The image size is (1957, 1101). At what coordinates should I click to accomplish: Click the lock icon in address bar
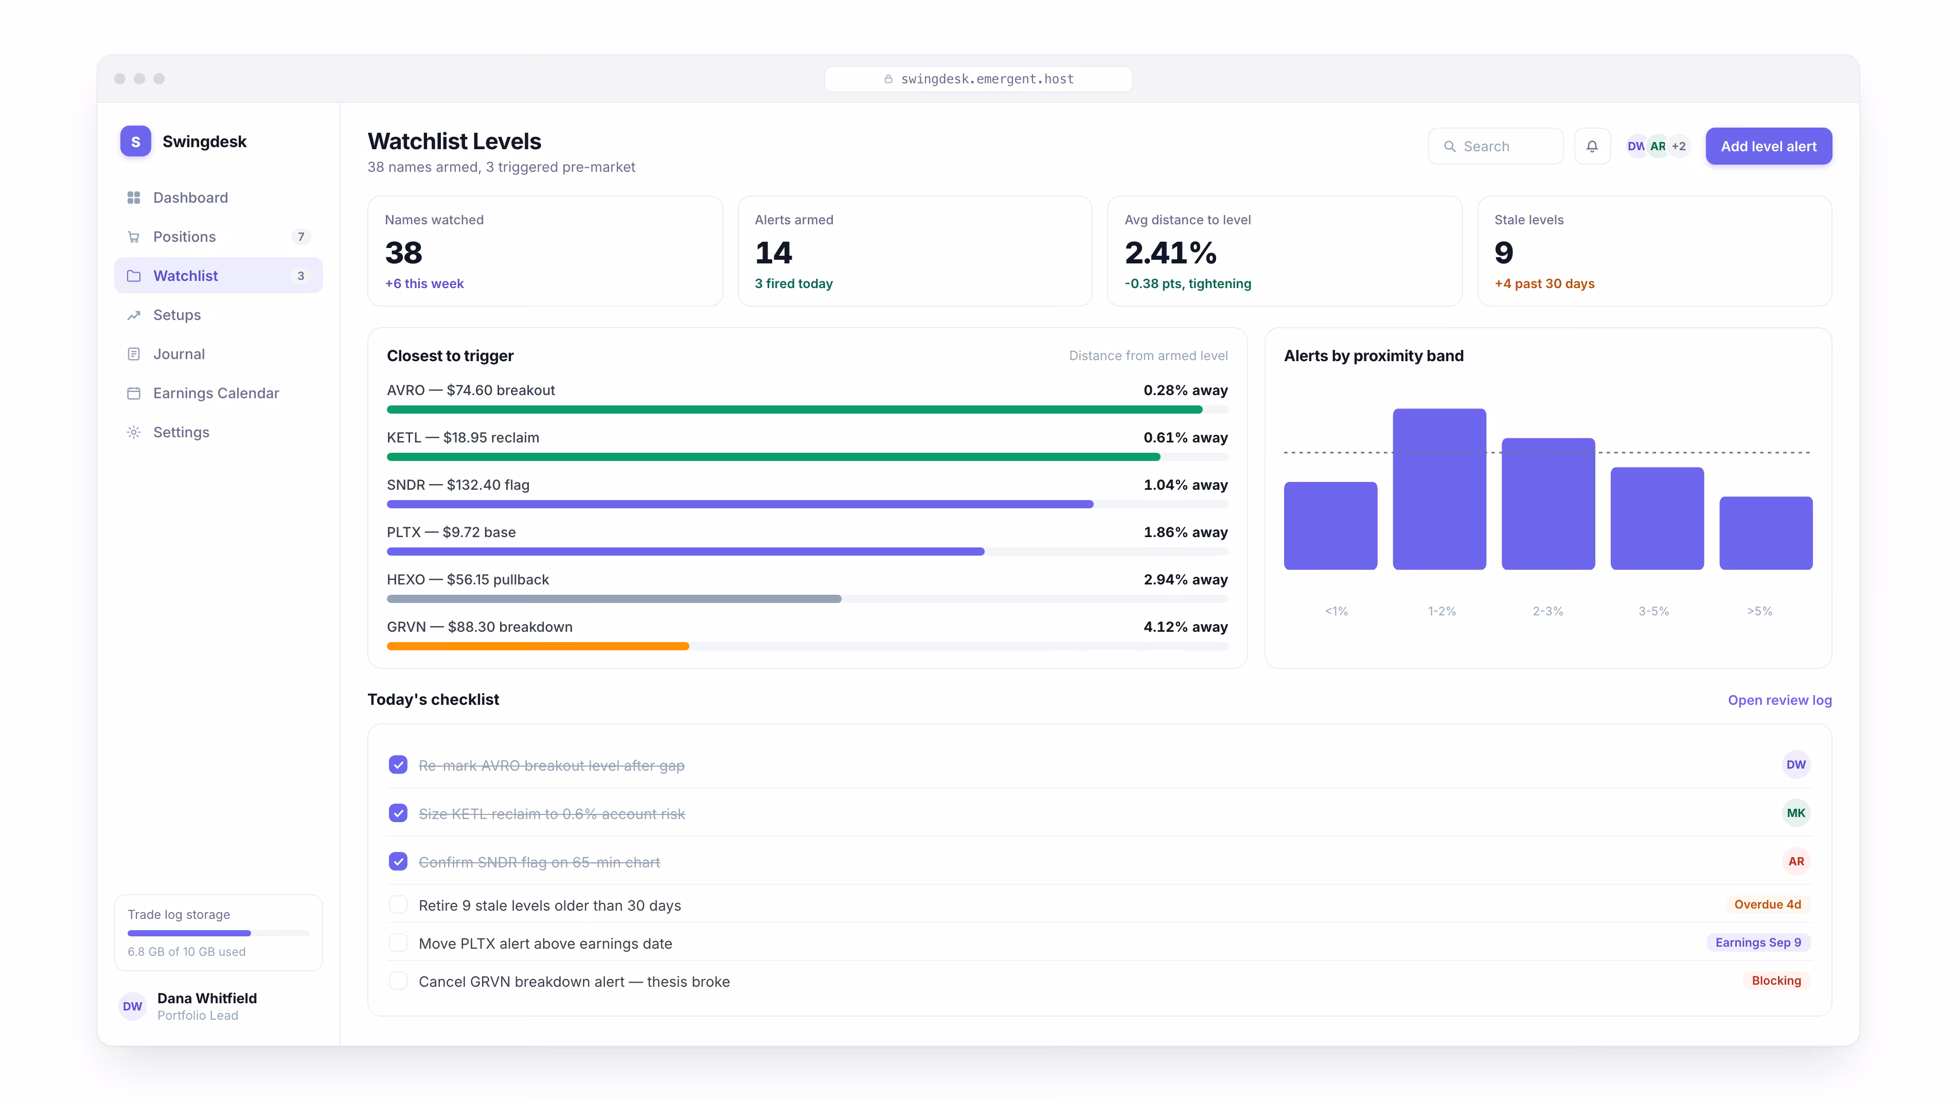tap(888, 79)
